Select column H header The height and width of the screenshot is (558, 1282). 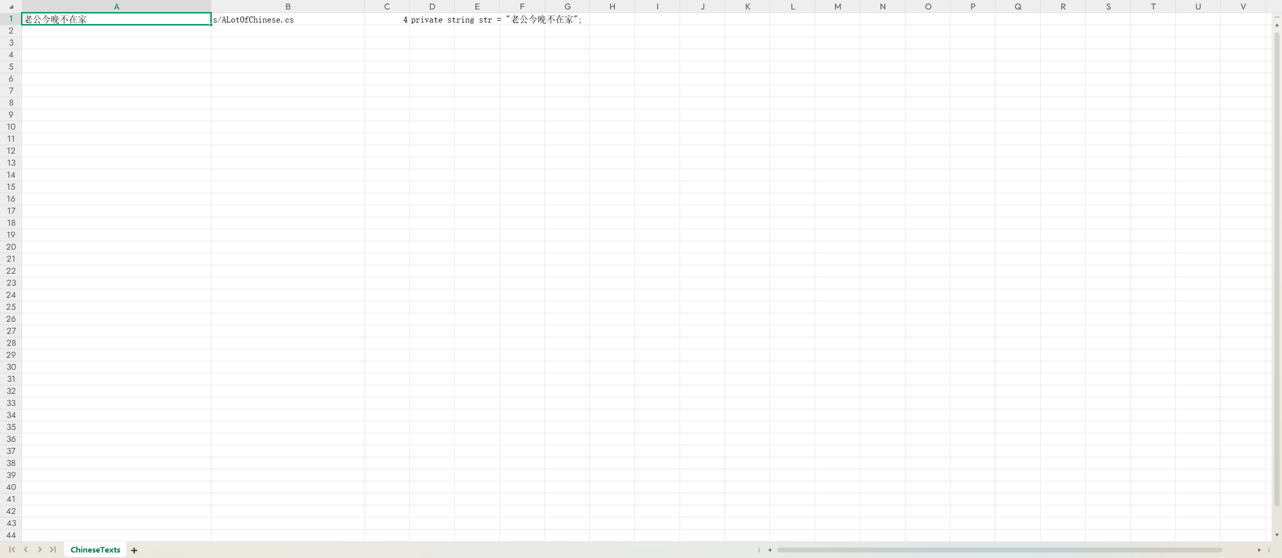click(x=612, y=7)
